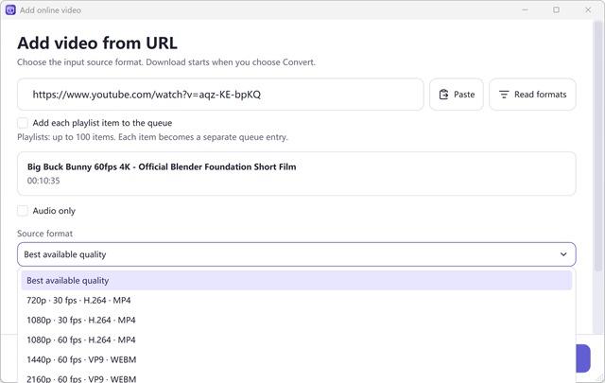Click the Source format label
The image size is (605, 383).
pos(44,234)
